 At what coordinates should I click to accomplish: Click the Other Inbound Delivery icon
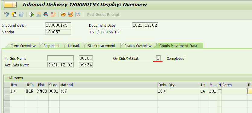click(14, 14)
